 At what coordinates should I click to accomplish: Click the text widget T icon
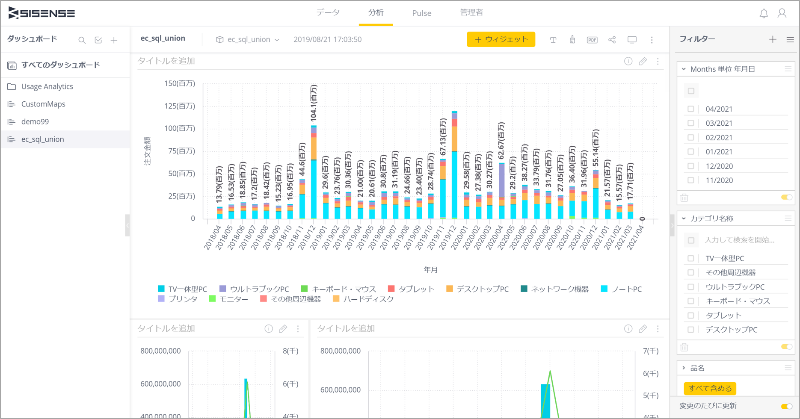tap(553, 40)
